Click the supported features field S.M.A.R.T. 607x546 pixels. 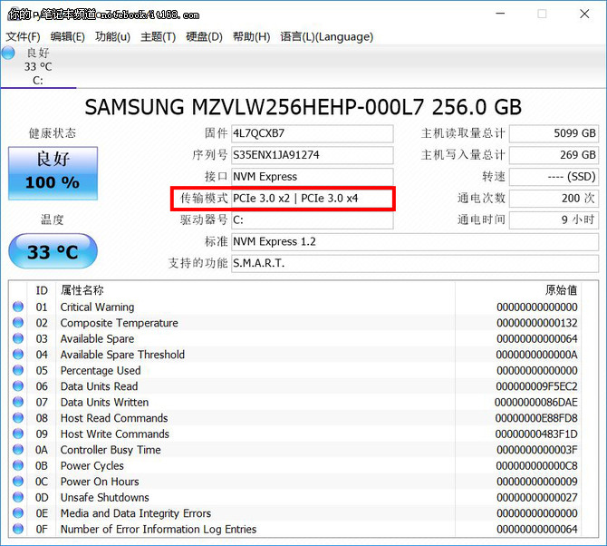(415, 264)
